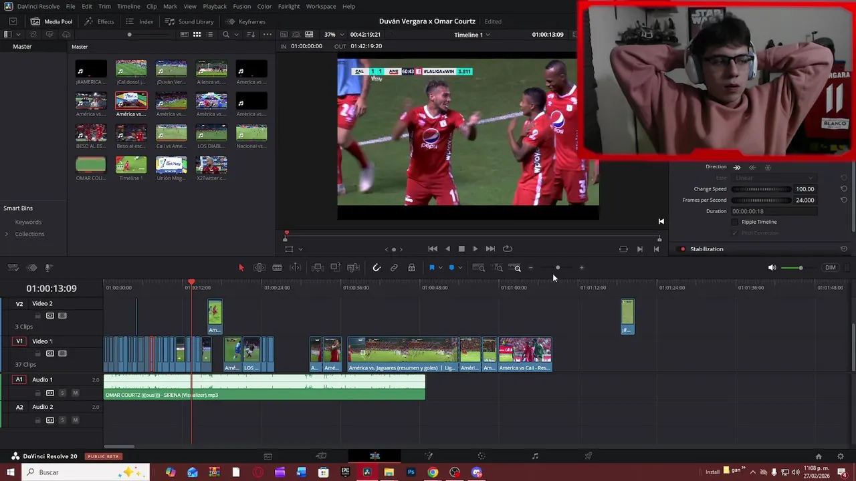Viewport: 856px width, 481px height.
Task: Expand the Collections smart bin
Action: point(7,234)
